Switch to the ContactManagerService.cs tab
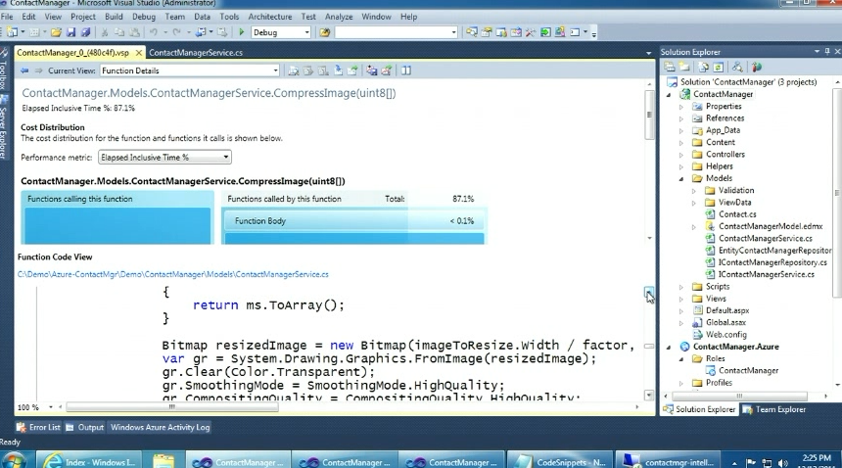The width and height of the screenshot is (842, 468). click(x=196, y=53)
